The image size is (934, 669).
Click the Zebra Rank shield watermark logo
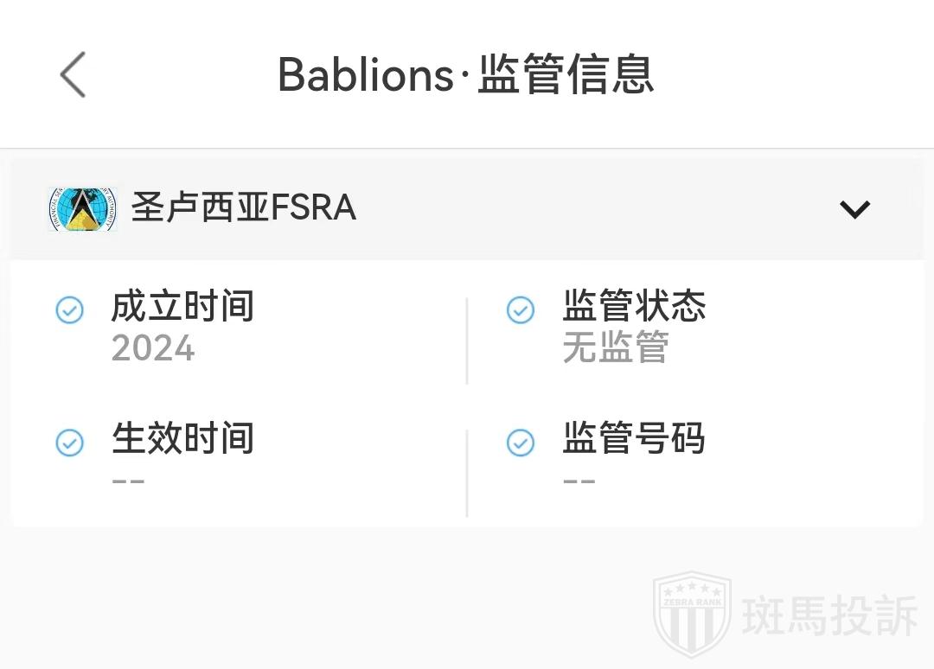(692, 615)
